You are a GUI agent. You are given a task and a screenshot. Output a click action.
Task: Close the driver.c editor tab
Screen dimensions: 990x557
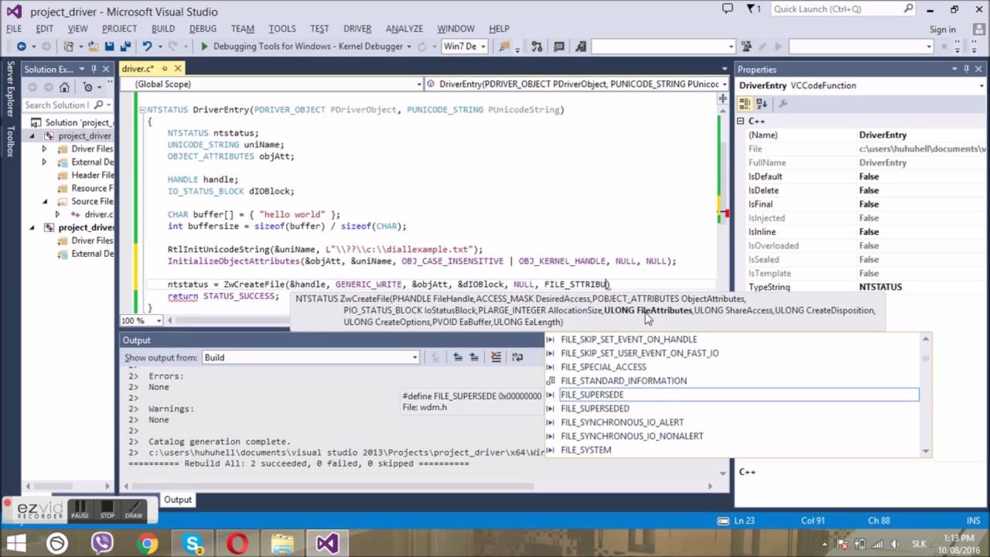[177, 68]
